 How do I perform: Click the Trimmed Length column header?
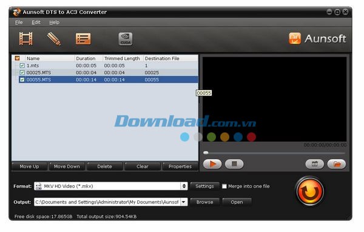[123, 58]
